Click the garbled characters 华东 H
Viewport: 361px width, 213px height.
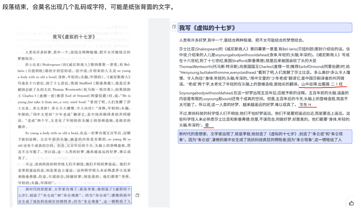(x=305, y=105)
